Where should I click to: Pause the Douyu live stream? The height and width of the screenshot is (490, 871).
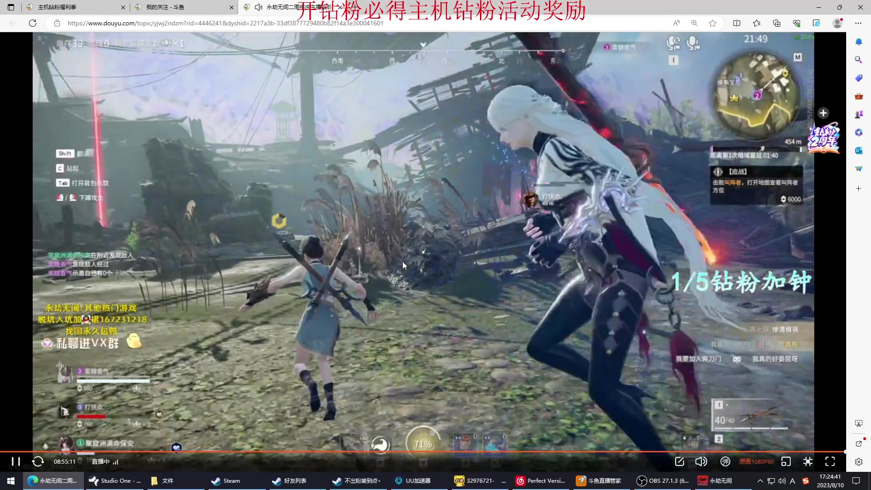point(15,461)
